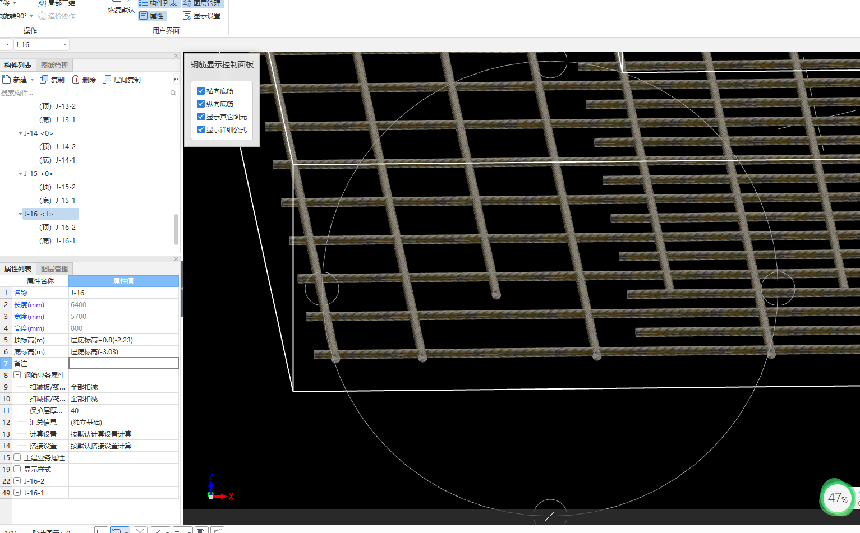Close the 属性列表 panel with its X
This screenshot has width=860, height=533.
[x=176, y=259]
